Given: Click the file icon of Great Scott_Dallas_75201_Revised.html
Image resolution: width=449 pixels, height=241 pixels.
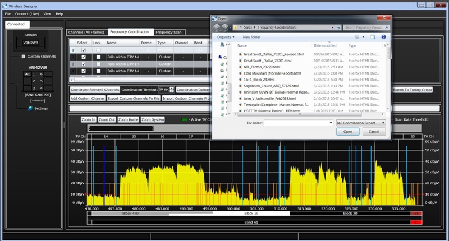Looking at the screenshot, I should pyautogui.click(x=240, y=54).
